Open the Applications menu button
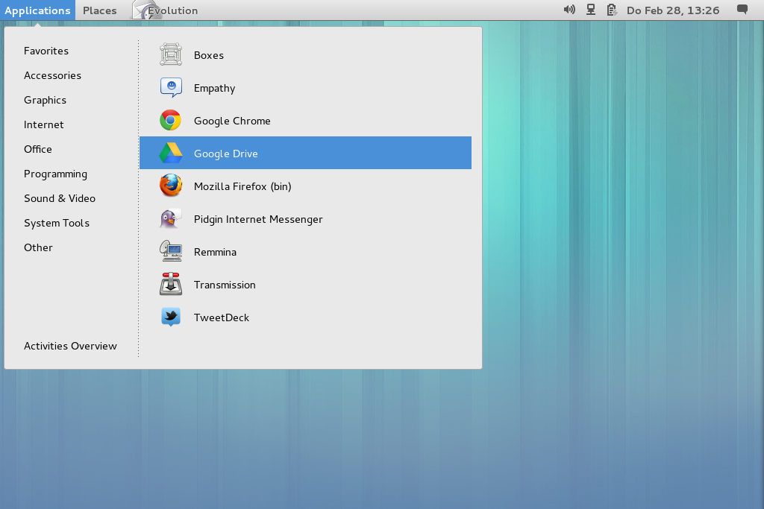The width and height of the screenshot is (764, 509). (x=37, y=10)
